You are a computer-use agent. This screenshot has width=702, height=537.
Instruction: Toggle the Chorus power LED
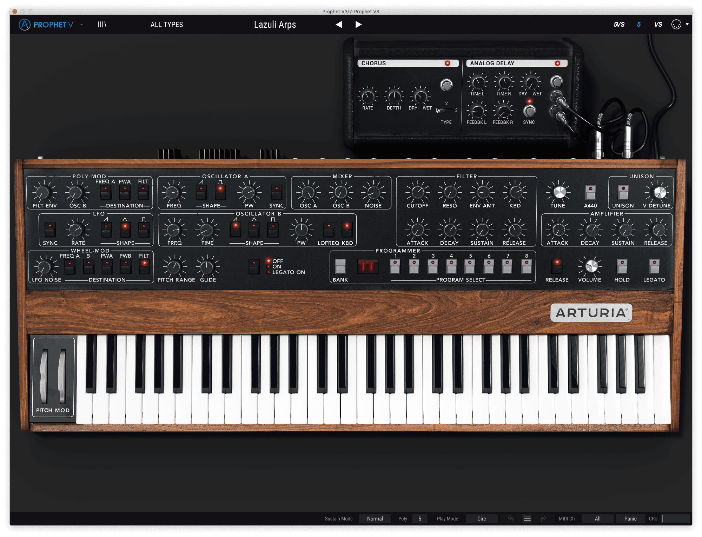tap(448, 63)
